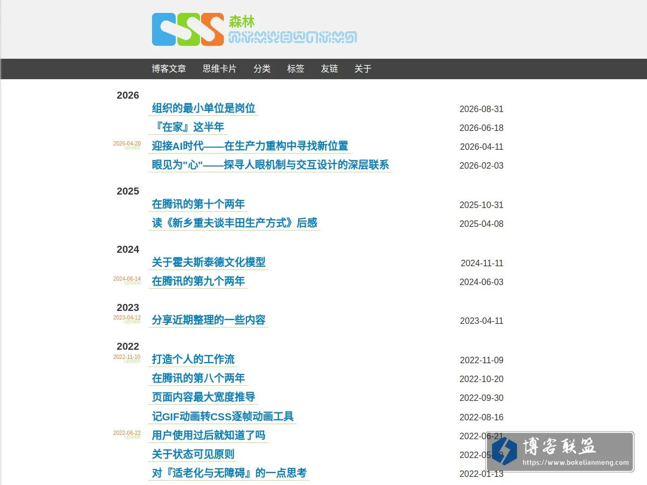
Task: Open article 『在家』这半年
Action: [x=188, y=127]
